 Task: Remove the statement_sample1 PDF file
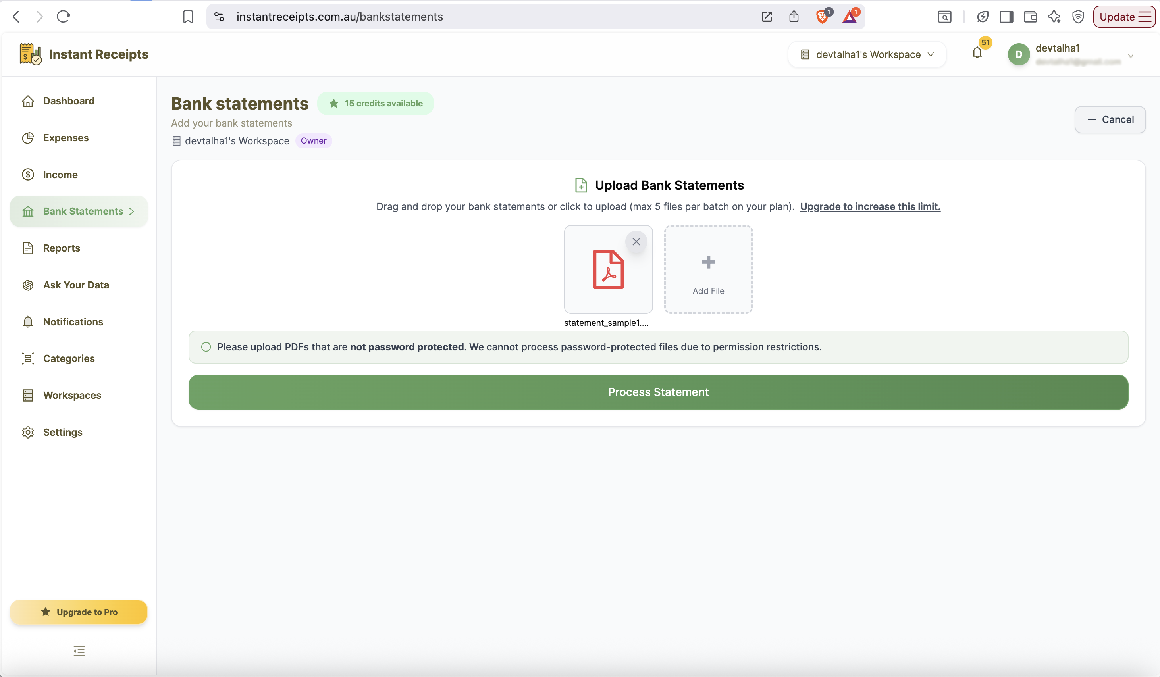click(636, 242)
